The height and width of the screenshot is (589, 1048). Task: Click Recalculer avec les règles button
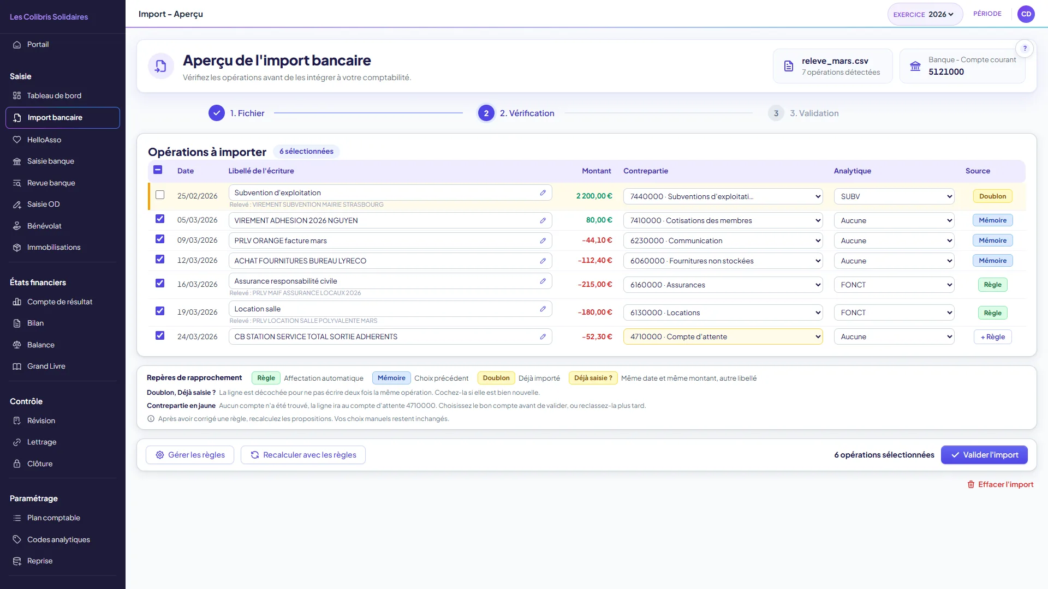303,455
